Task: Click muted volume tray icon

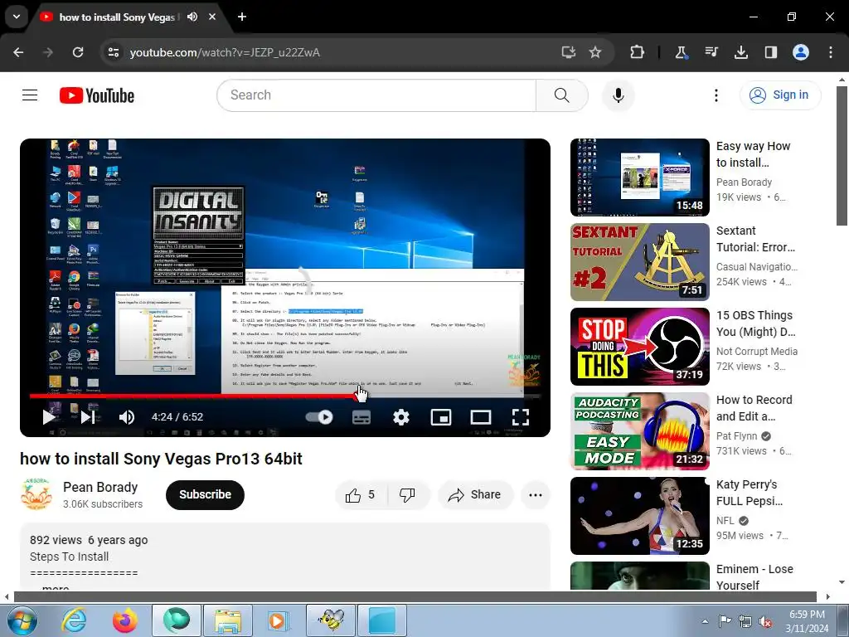Action: [765, 622]
